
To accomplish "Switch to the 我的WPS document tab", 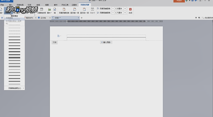I will [x=30, y=18].
